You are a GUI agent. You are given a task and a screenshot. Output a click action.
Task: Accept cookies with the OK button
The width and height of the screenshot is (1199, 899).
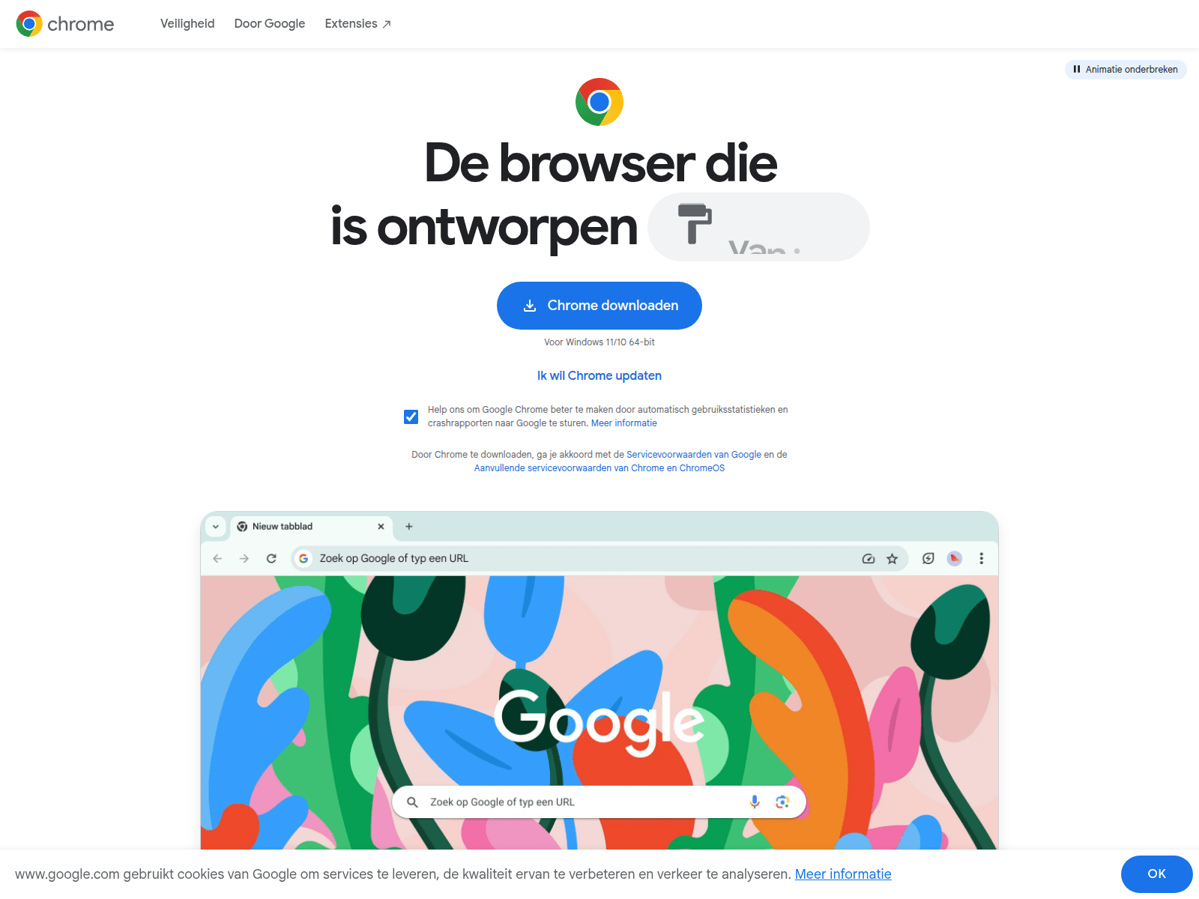coord(1156,874)
